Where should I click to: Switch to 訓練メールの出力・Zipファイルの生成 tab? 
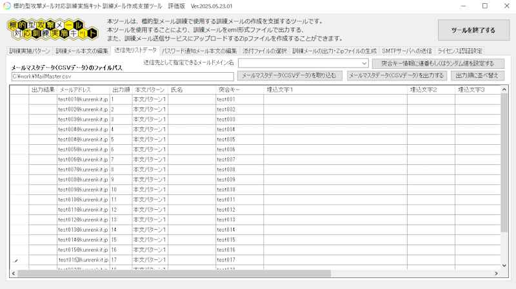click(x=334, y=51)
